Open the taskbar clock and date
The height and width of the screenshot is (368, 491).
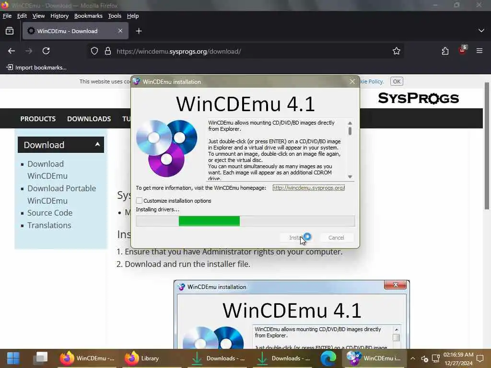point(458,359)
